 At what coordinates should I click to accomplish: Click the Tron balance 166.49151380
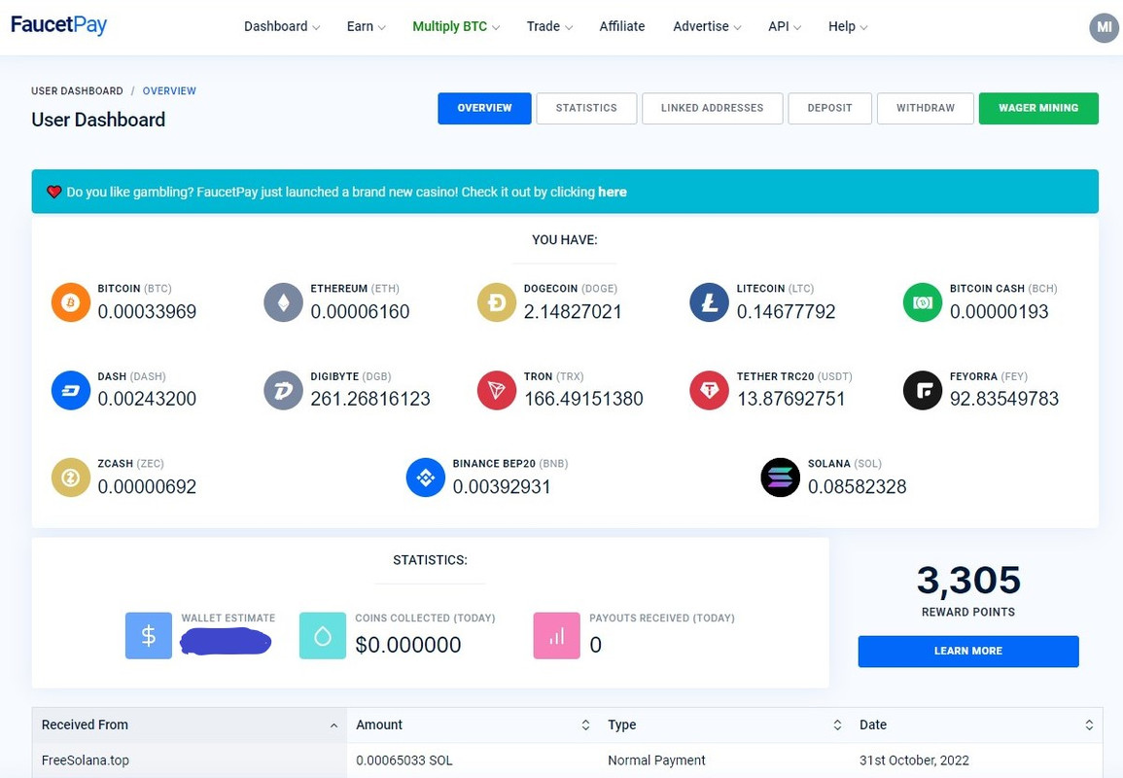[x=583, y=399]
